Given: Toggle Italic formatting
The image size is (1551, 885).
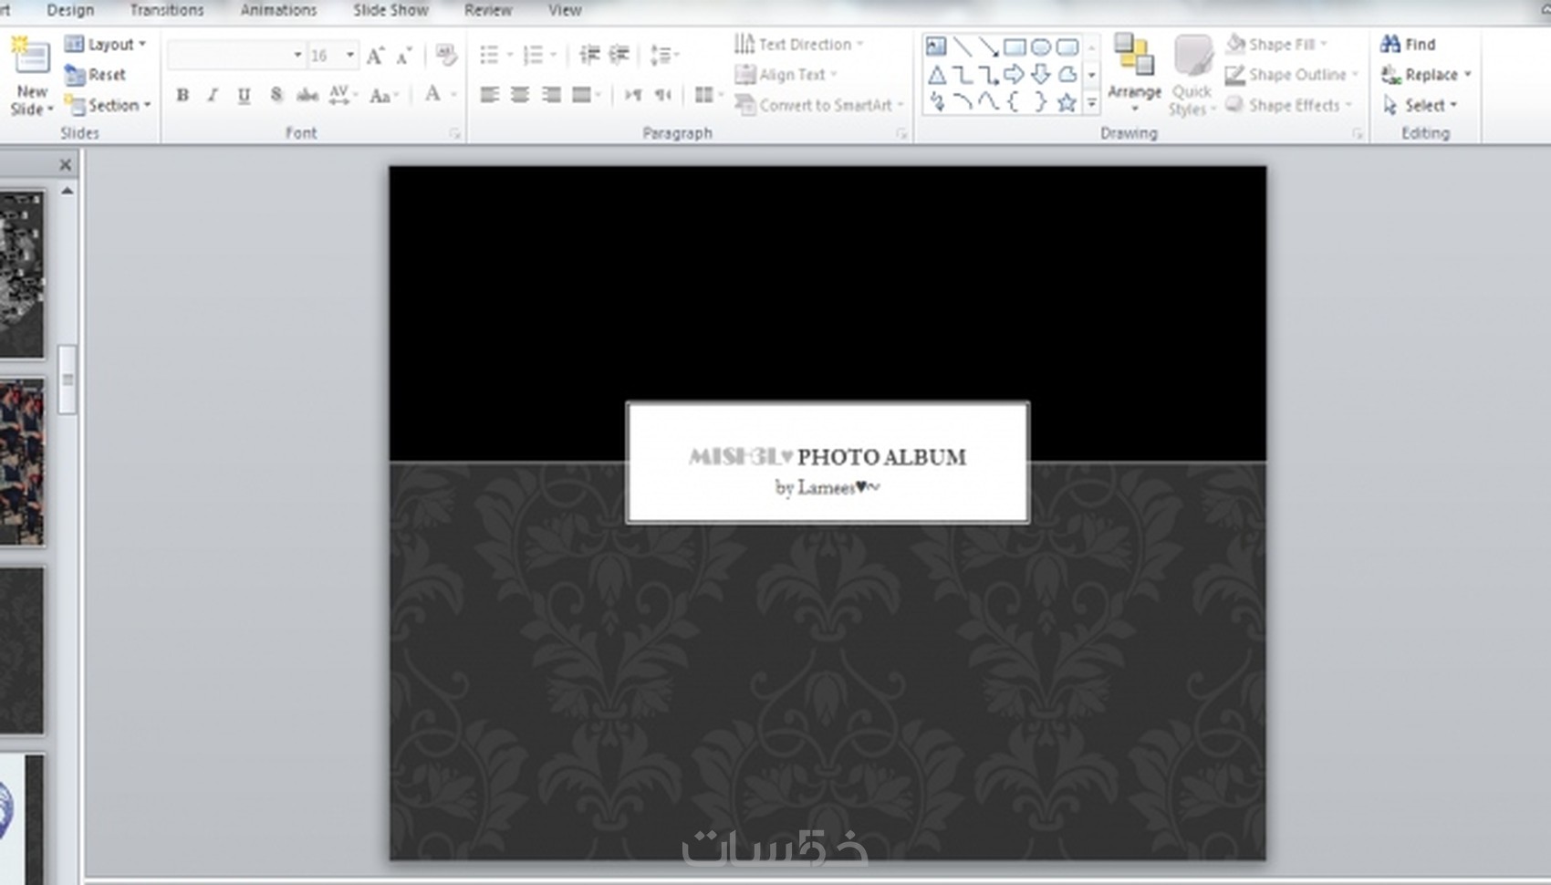Looking at the screenshot, I should click(x=213, y=95).
